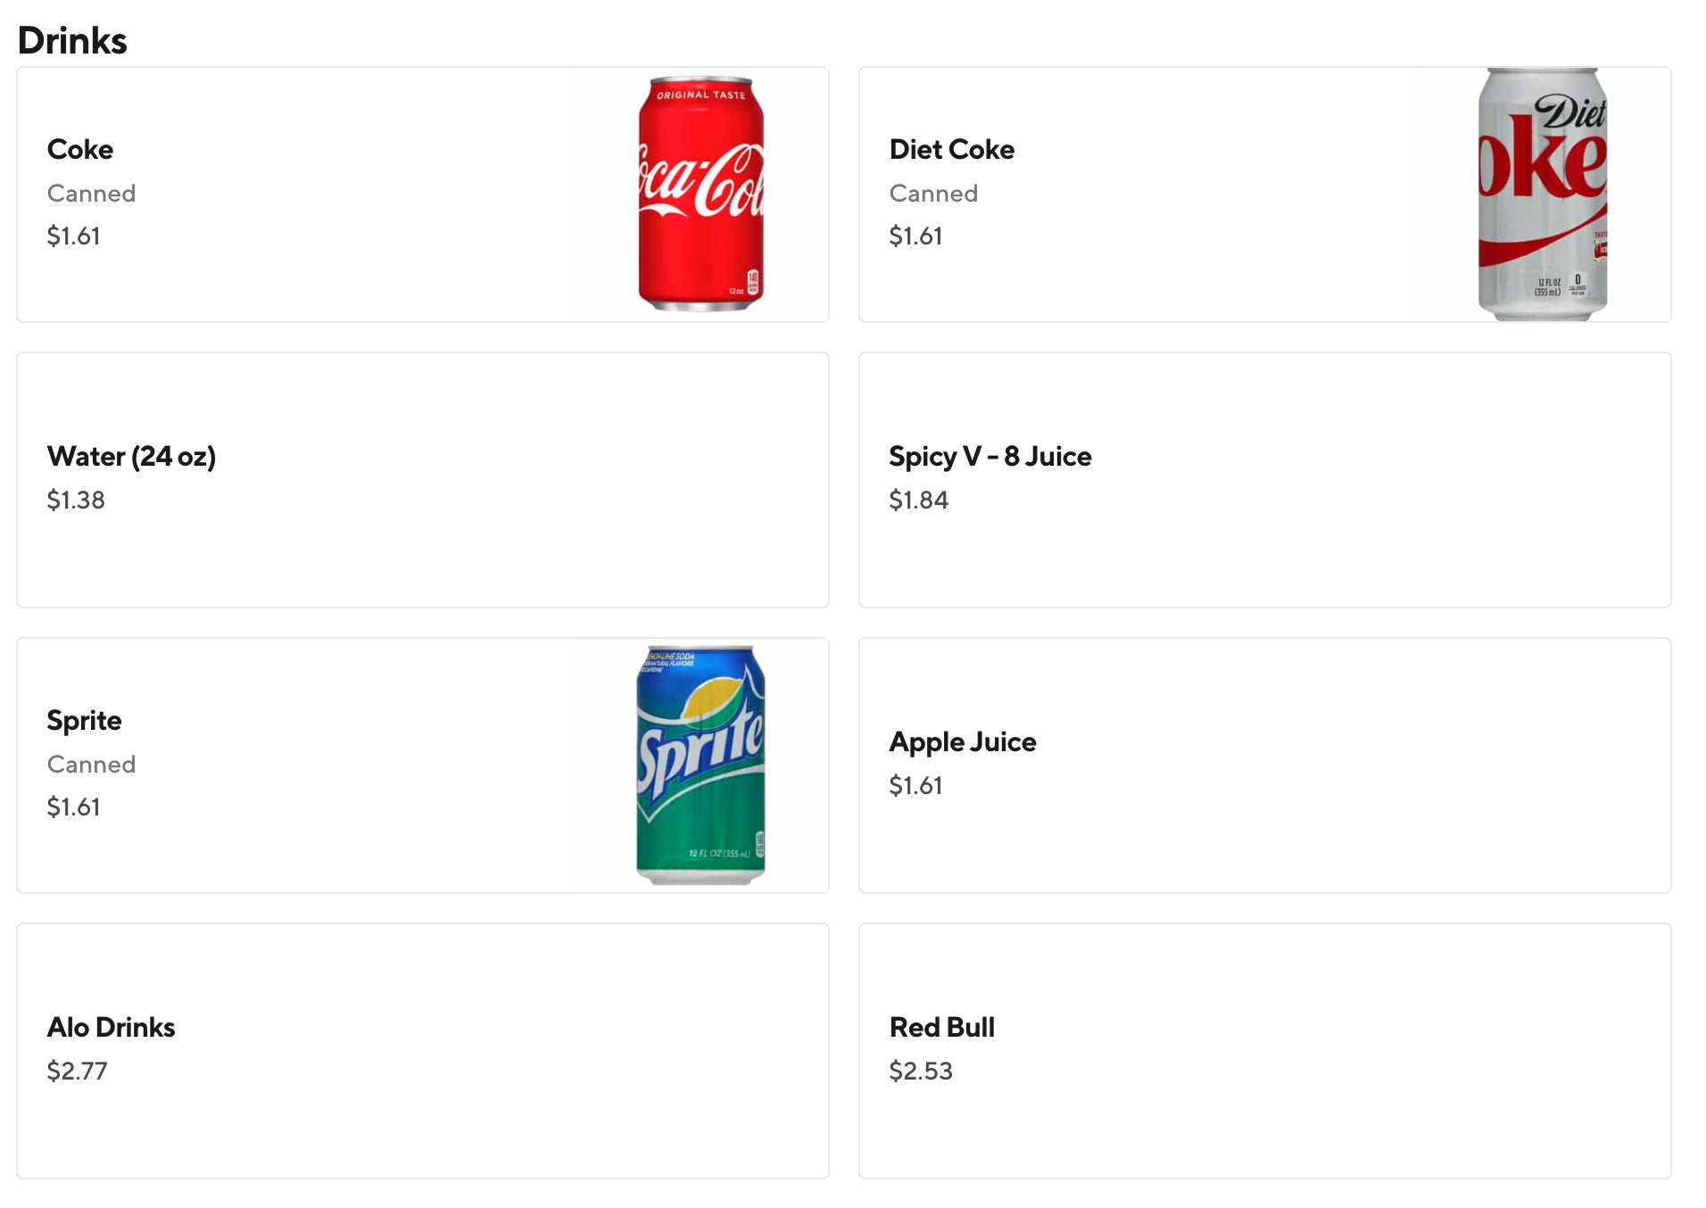1706x1208 pixels.
Task: Click the Drinks section heading
Action: click(x=72, y=40)
